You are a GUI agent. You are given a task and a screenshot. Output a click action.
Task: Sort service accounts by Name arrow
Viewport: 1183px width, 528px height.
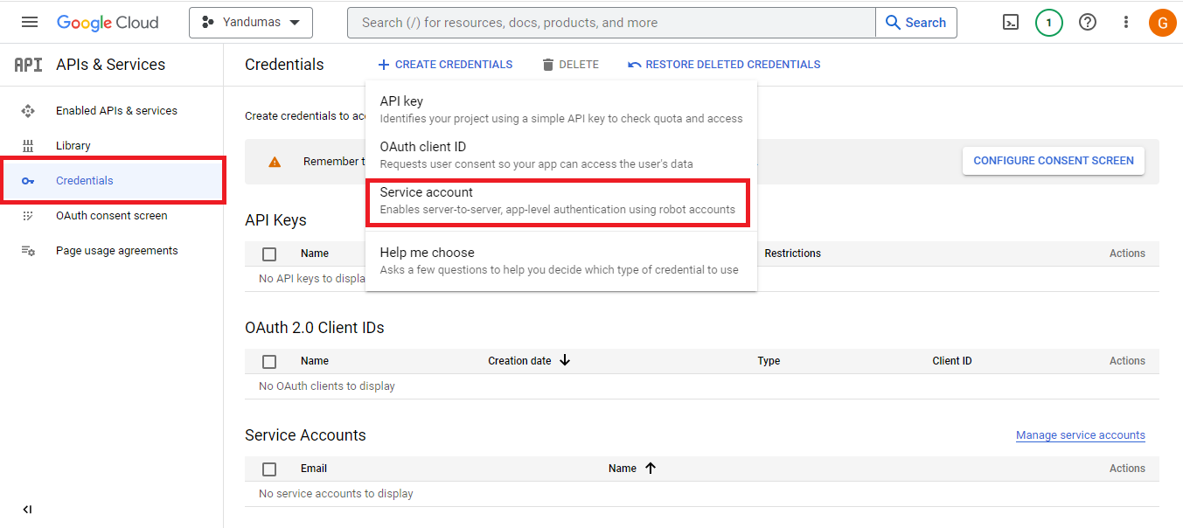coord(651,468)
